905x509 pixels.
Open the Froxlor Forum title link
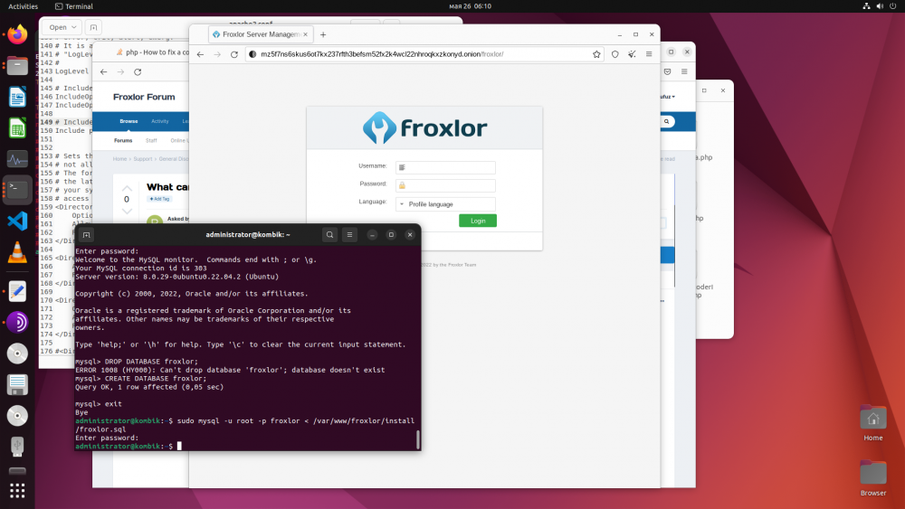(144, 97)
